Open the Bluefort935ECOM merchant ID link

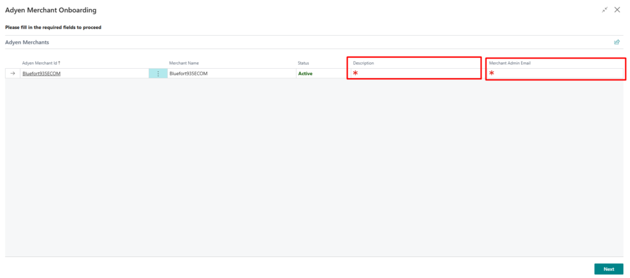(41, 74)
